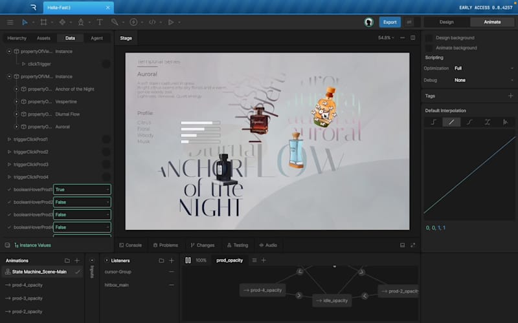Switch to Animate mode

tap(492, 22)
